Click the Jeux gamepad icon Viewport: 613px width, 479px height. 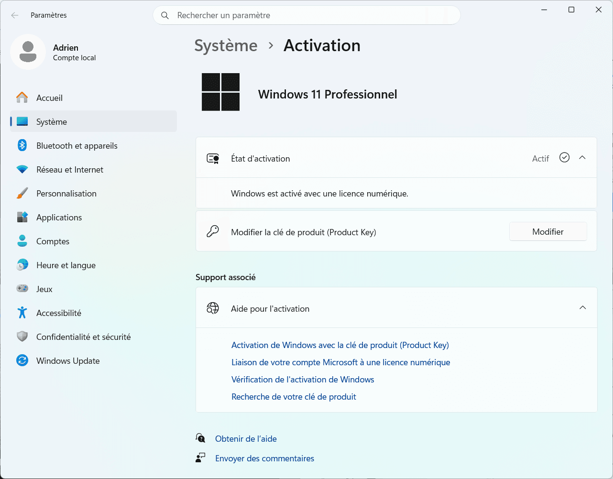click(22, 289)
